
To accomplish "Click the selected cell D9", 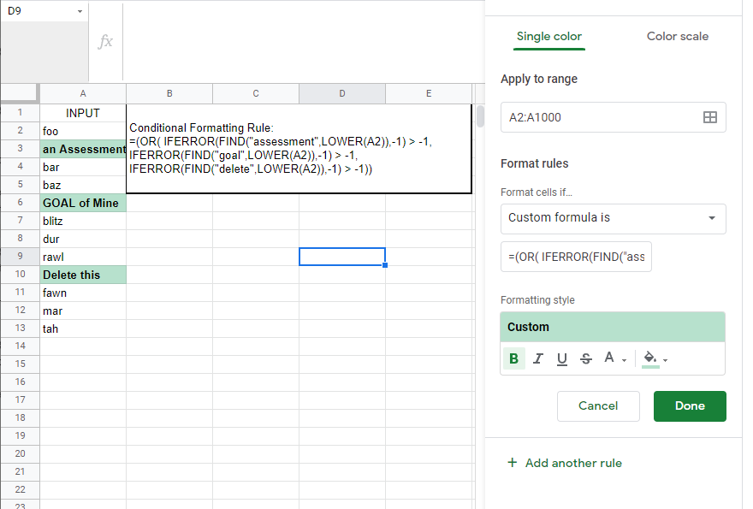I will 342,257.
